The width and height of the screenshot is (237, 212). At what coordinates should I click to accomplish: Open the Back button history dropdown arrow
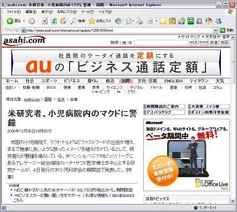coord(24,21)
